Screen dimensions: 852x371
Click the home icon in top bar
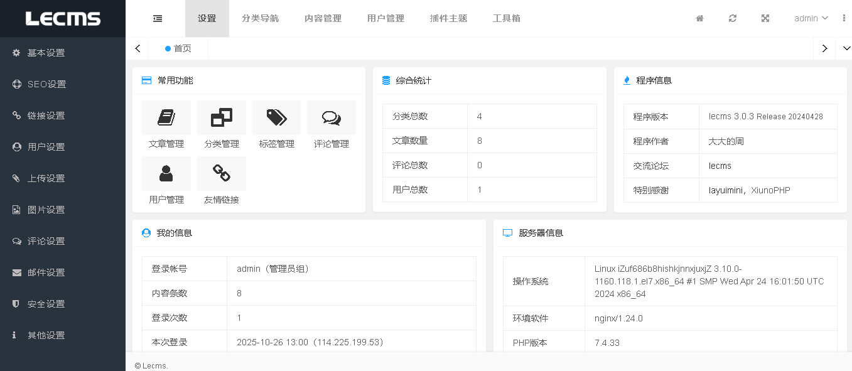pyautogui.click(x=699, y=18)
